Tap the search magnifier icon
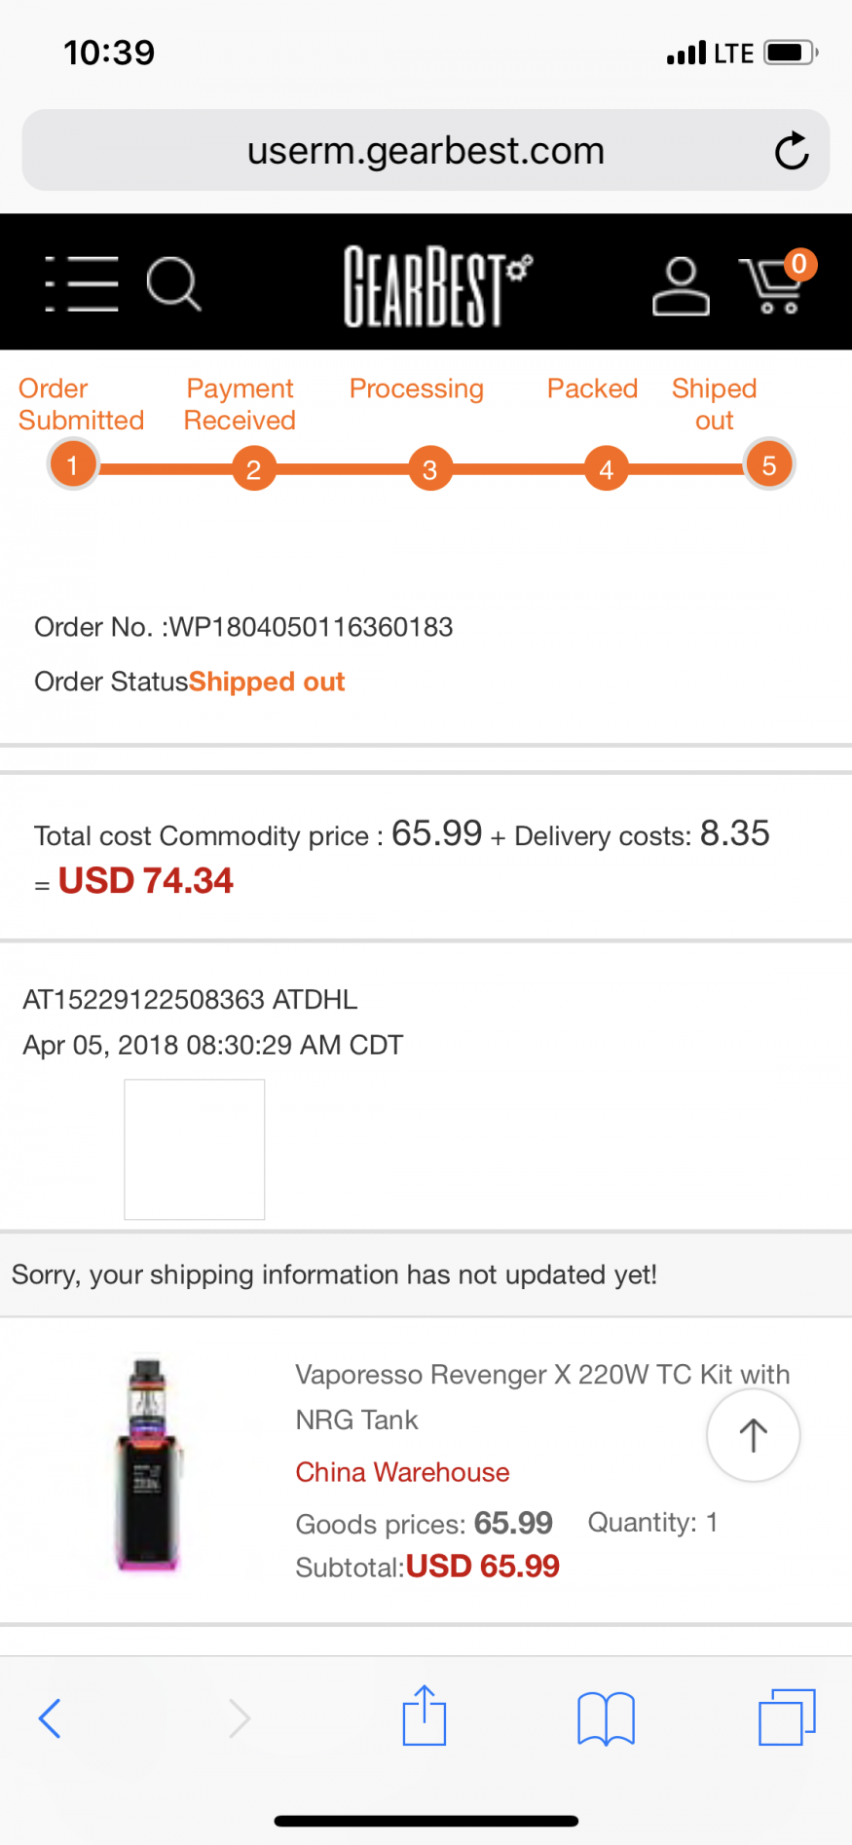852x1845 pixels. pyautogui.click(x=173, y=284)
